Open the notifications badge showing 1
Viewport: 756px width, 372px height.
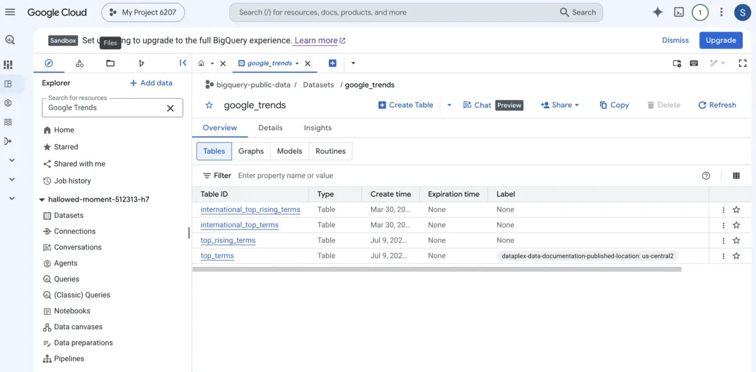(700, 12)
